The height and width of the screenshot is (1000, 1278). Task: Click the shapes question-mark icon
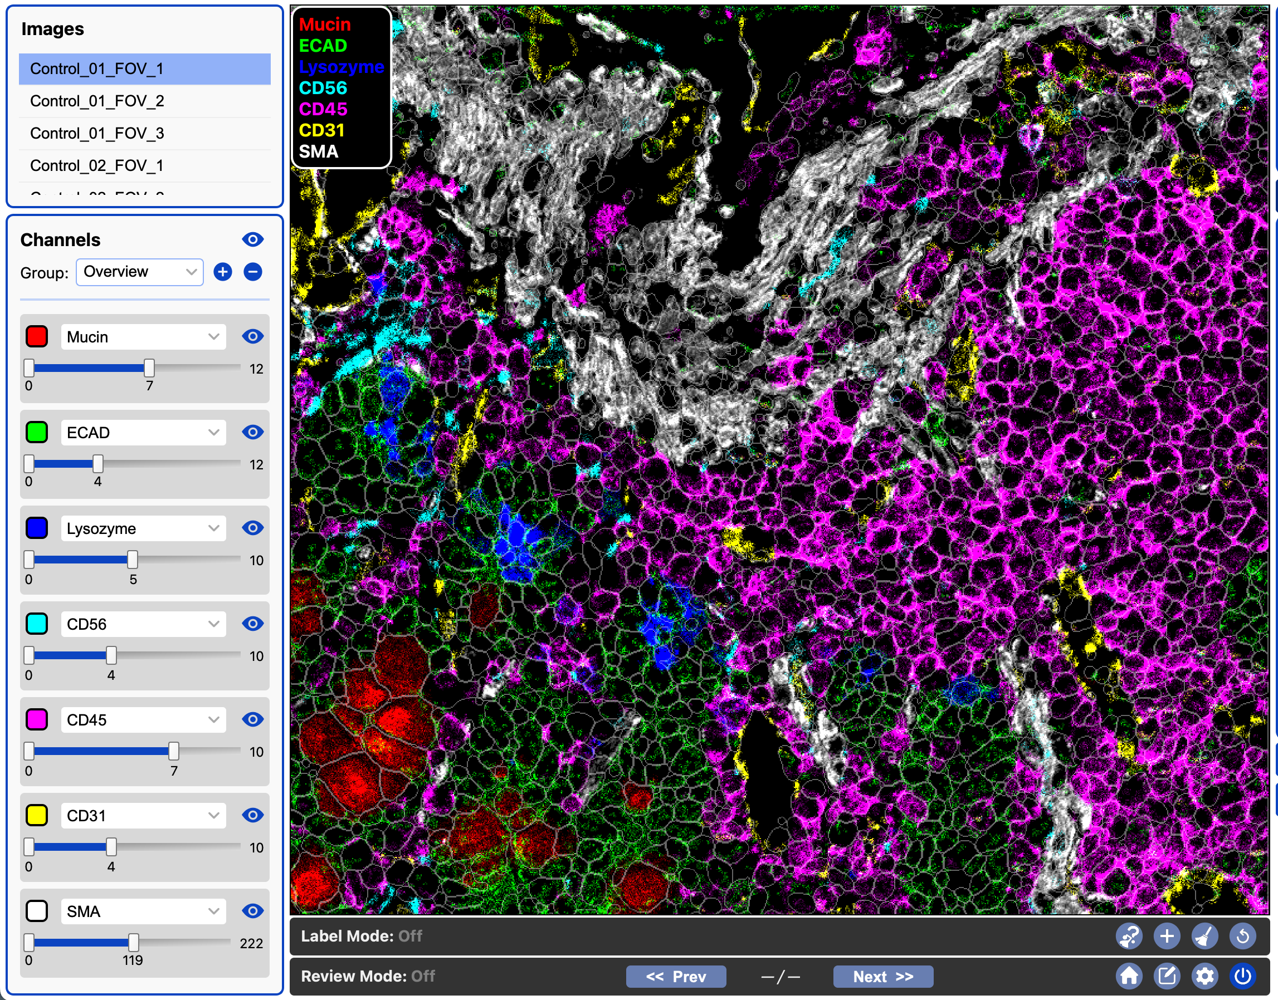tap(1129, 936)
